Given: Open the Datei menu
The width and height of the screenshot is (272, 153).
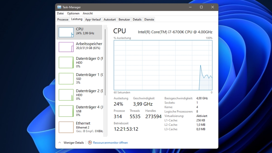Looking at the screenshot, I should [60, 13].
